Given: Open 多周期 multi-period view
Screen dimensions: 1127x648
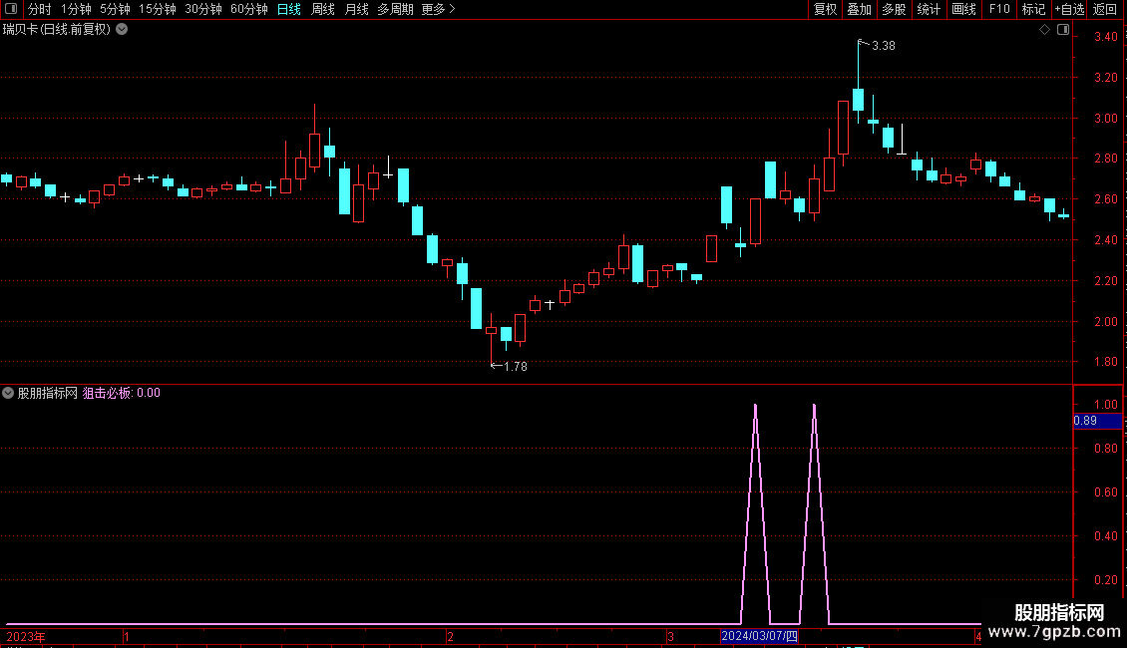Looking at the screenshot, I should 395,9.
